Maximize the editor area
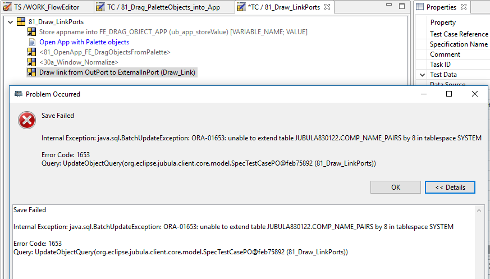The image size is (490, 279). [x=402, y=6]
